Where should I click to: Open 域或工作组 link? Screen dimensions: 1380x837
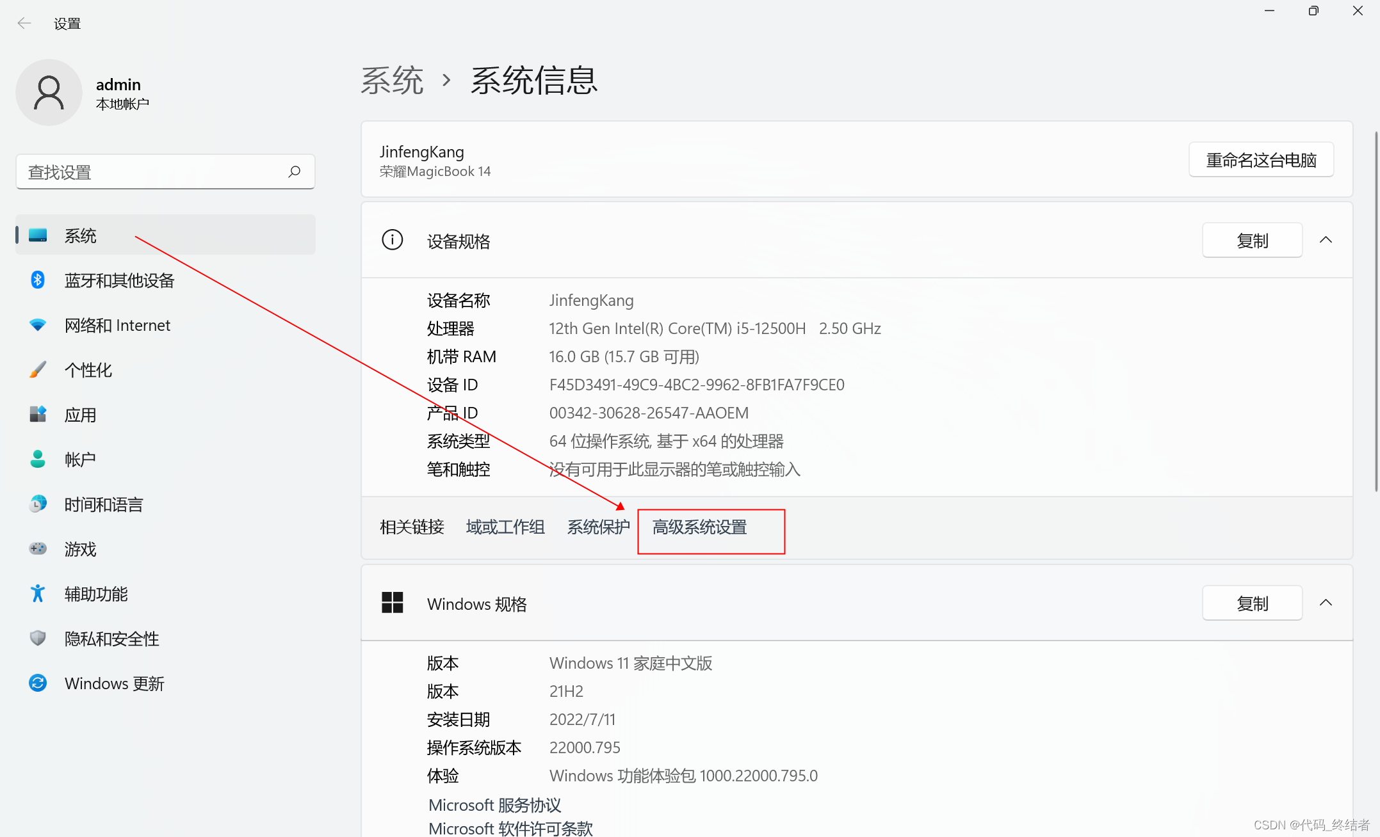click(505, 527)
